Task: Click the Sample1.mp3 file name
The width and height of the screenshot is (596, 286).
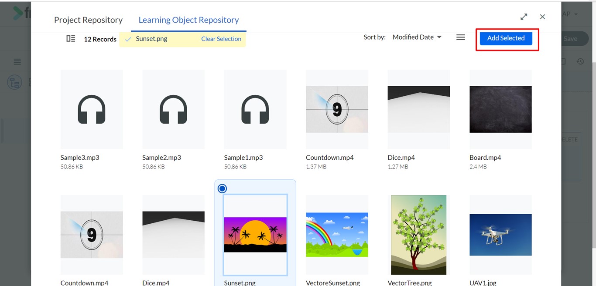Action: click(x=243, y=158)
